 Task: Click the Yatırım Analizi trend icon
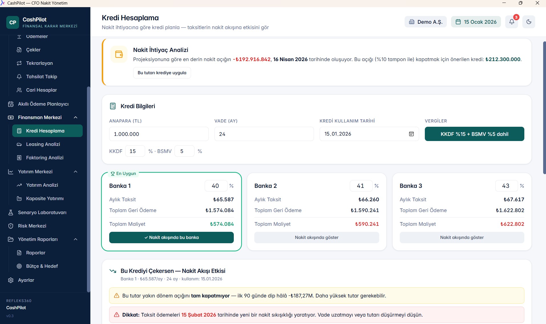(19, 185)
